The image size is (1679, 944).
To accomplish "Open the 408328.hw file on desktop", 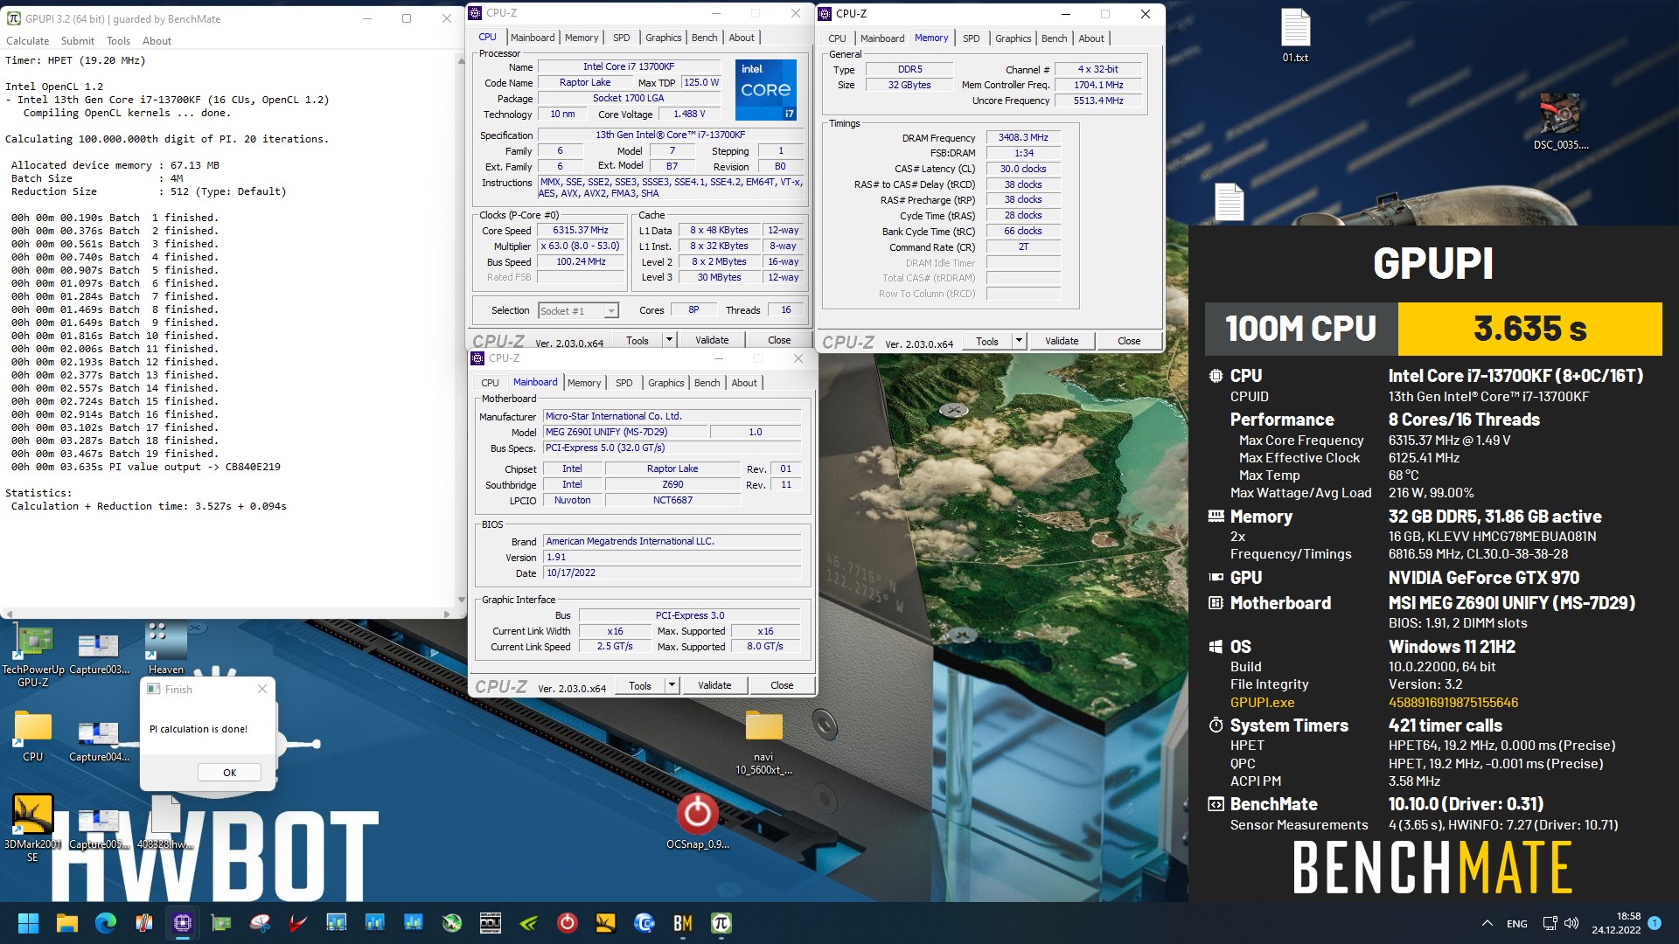I will 164,822.
